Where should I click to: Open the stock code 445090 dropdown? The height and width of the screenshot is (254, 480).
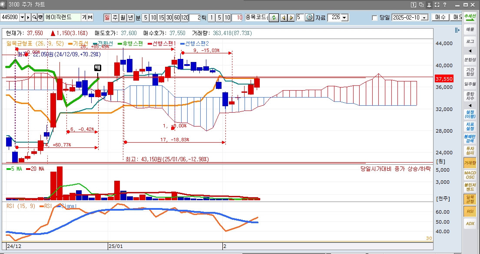(x=22, y=18)
